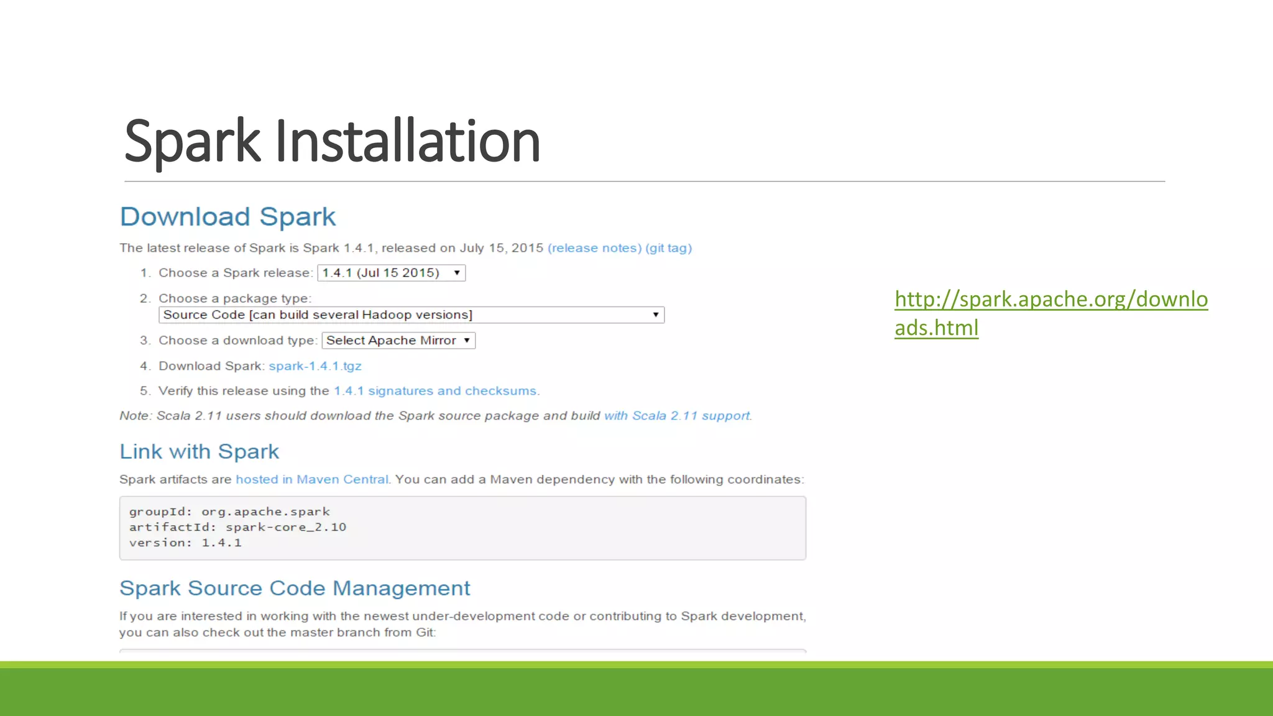Click the Spark Source Code Management heading
This screenshot has width=1273, height=716.
point(295,588)
